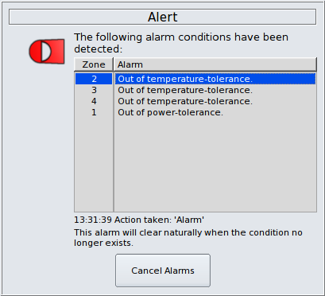Screen dimensions: 325x296
Task: Click the 'alarm will clear naturally' message
Action: pyautogui.click(x=188, y=238)
